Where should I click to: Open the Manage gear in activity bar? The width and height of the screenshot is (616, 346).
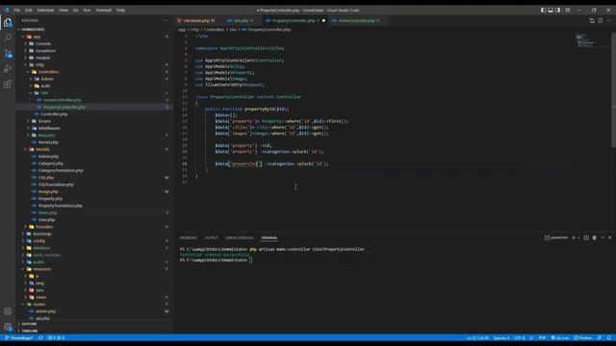pyautogui.click(x=8, y=327)
